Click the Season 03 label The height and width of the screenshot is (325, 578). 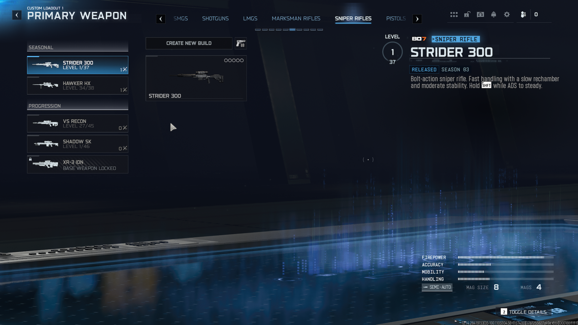tap(455, 70)
